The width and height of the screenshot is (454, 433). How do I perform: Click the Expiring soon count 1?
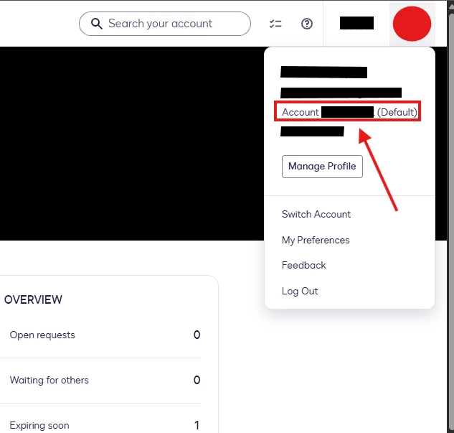click(197, 425)
